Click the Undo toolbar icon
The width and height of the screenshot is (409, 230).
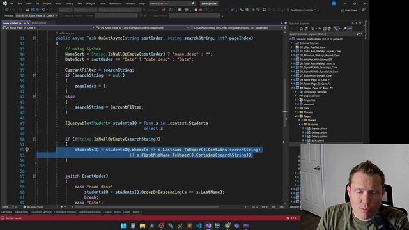click(x=43, y=10)
